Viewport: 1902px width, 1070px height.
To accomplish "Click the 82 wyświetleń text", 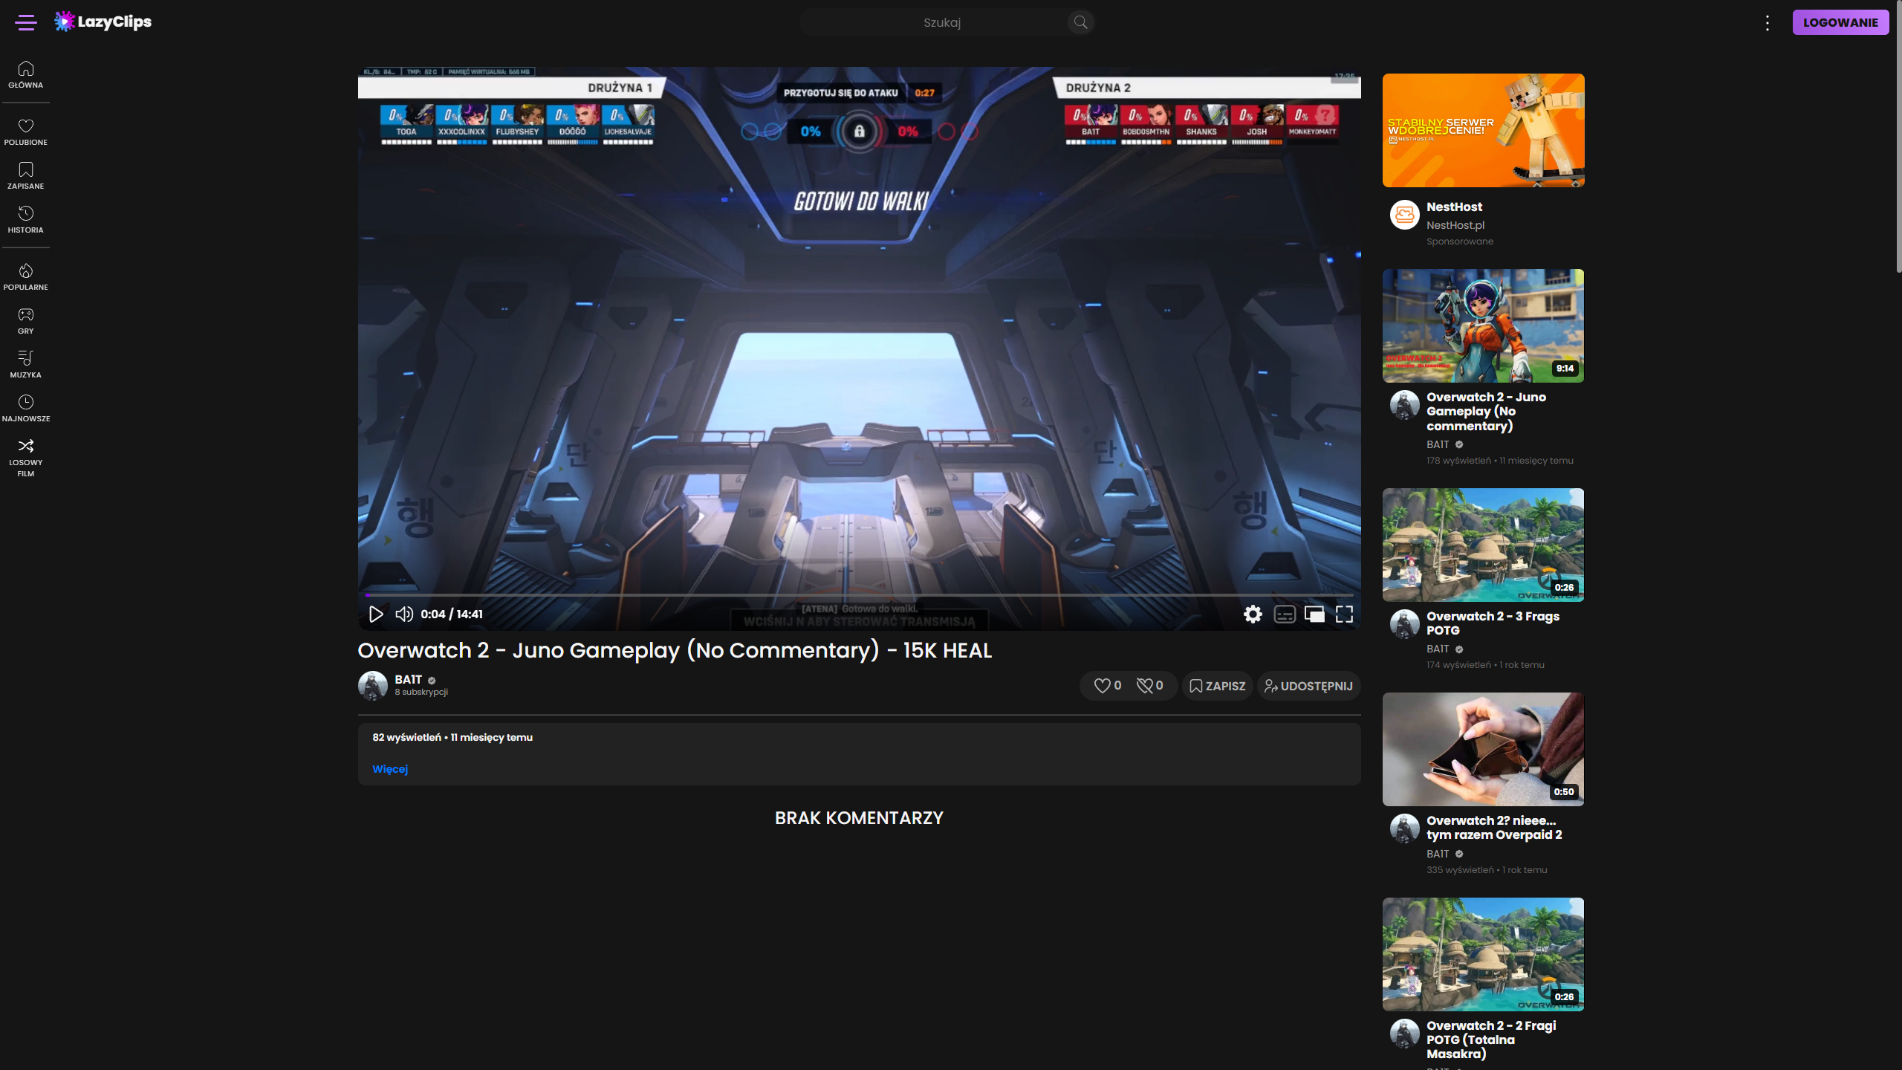I will pyautogui.click(x=406, y=737).
